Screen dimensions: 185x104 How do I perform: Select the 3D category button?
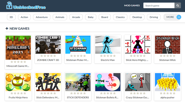click(11, 17)
